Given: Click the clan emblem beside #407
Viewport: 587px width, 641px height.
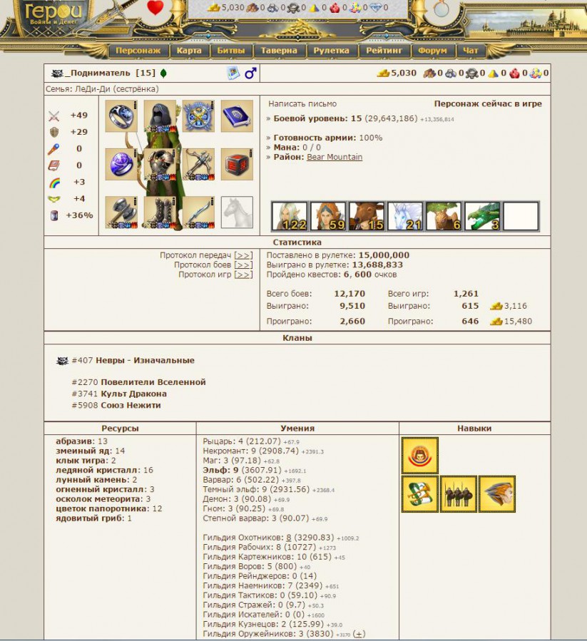Looking at the screenshot, I should coord(62,361).
